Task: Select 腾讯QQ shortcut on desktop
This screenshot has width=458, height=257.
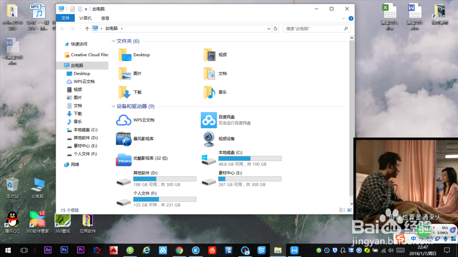Action: (12, 222)
